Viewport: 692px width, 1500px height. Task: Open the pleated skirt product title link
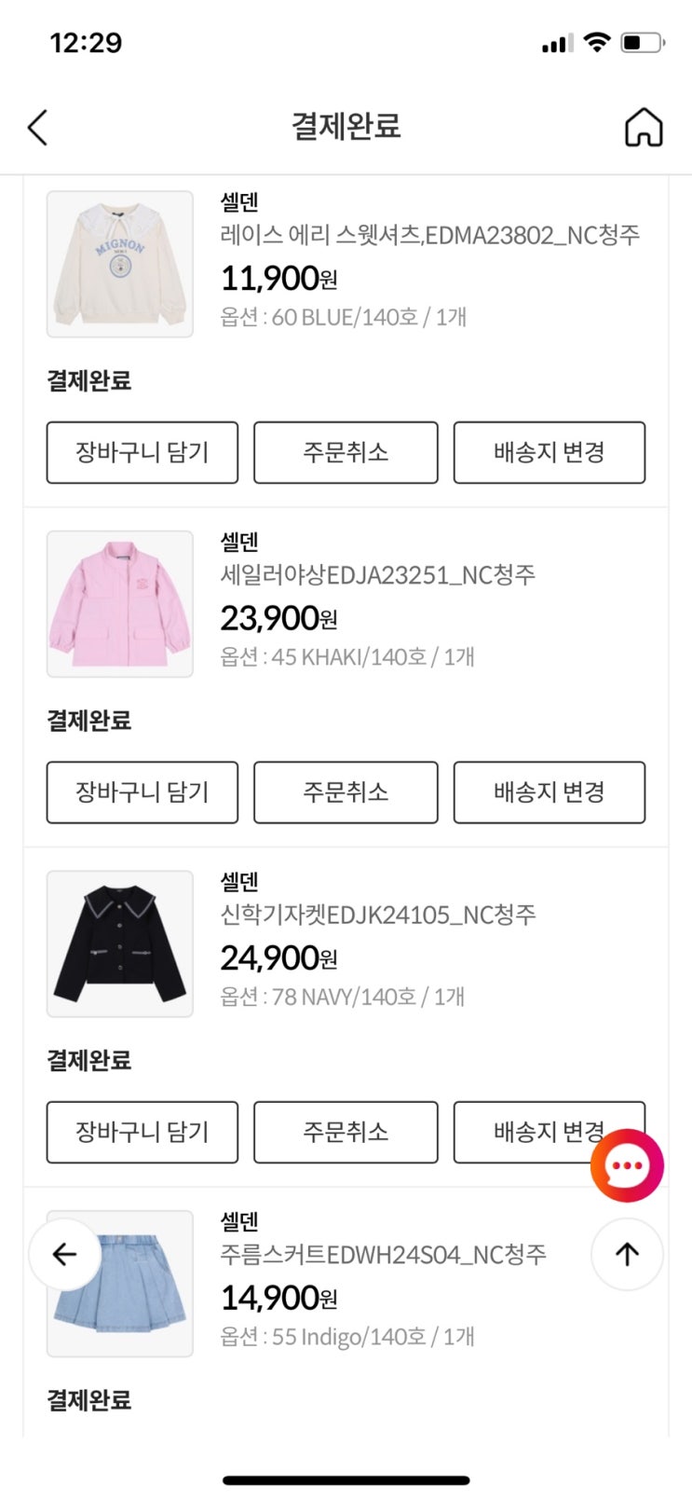pos(383,1254)
